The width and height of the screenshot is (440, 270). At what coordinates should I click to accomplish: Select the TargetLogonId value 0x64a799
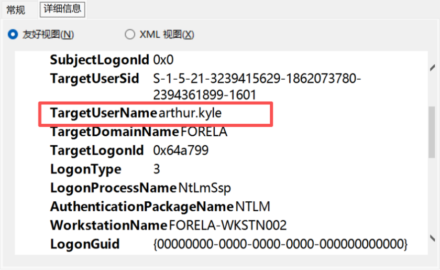[x=181, y=150]
